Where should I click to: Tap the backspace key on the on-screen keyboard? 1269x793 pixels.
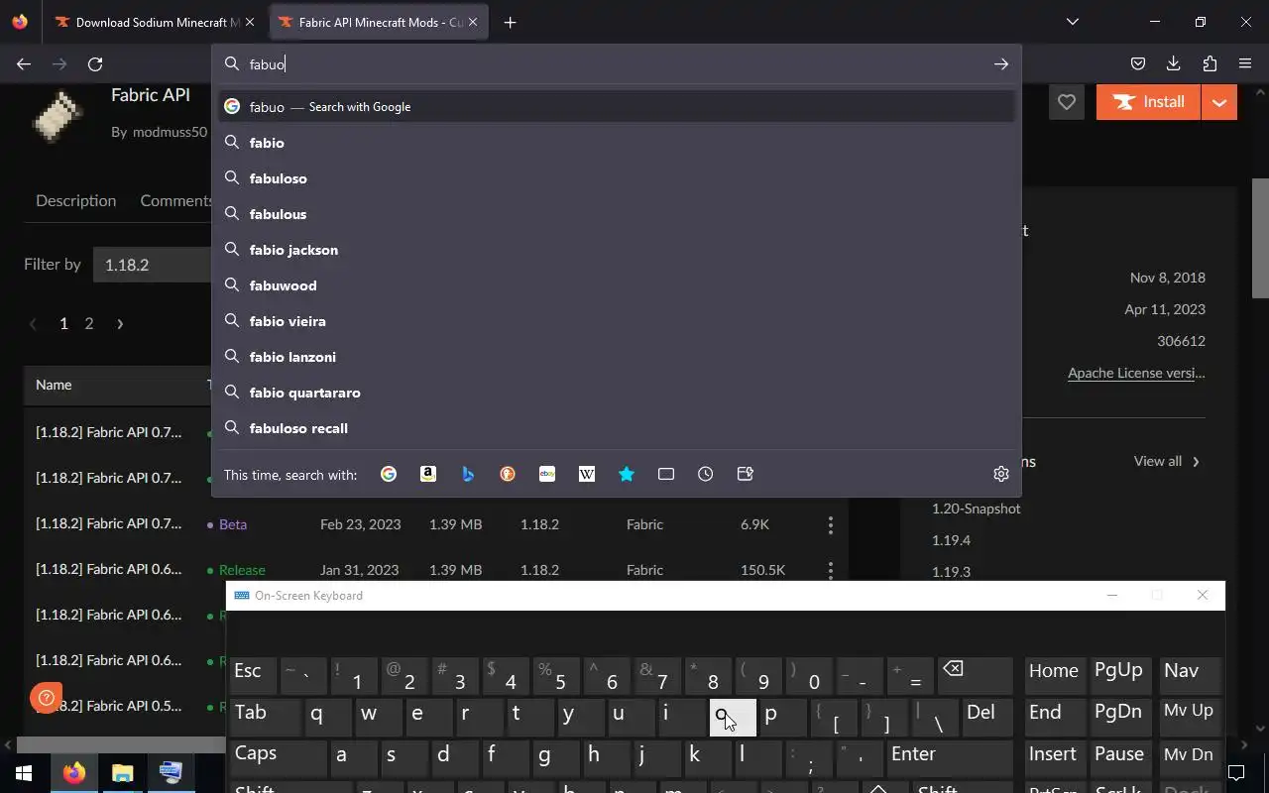[976, 674]
